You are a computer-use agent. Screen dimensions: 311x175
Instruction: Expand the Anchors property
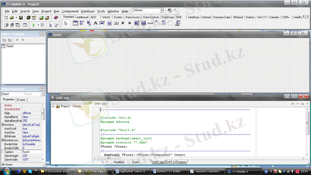(3, 124)
